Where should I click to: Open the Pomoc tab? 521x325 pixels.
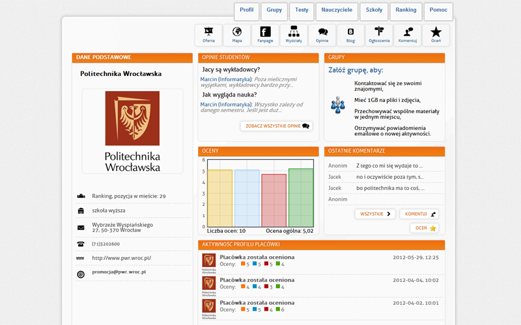click(438, 12)
